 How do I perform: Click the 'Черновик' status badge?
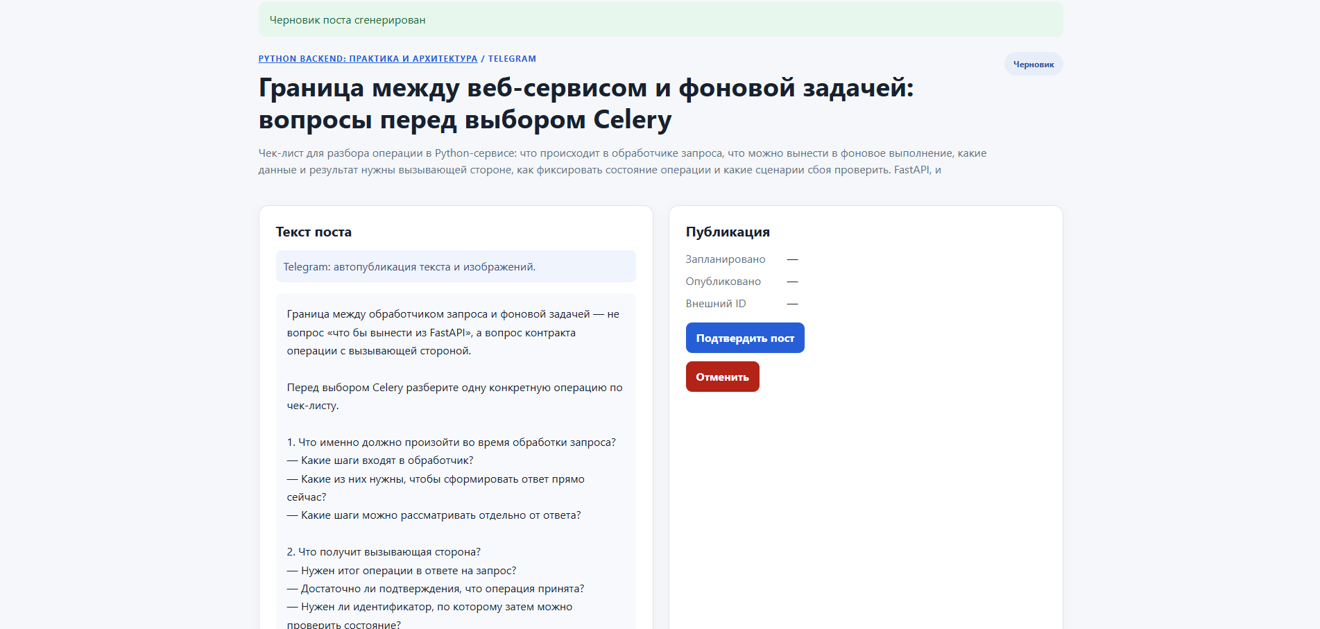click(1034, 64)
